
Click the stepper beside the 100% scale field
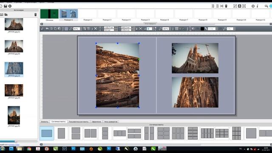pos(170,28)
